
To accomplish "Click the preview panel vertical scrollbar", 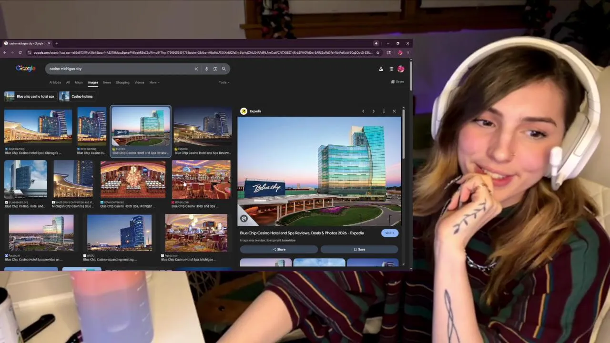I will 404,133.
